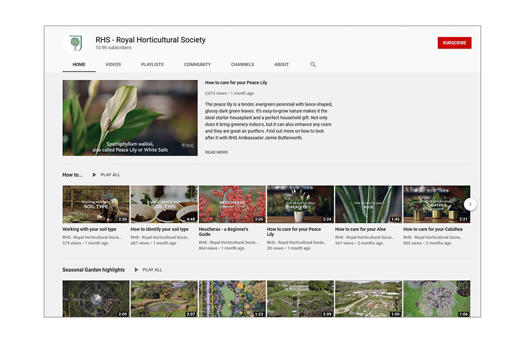521x348 pixels.
Task: Play How to identify your soil type video
Action: point(164,204)
